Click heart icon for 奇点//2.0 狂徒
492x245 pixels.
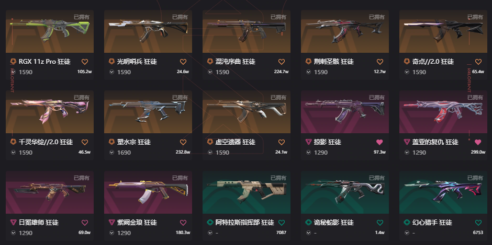[478, 62]
